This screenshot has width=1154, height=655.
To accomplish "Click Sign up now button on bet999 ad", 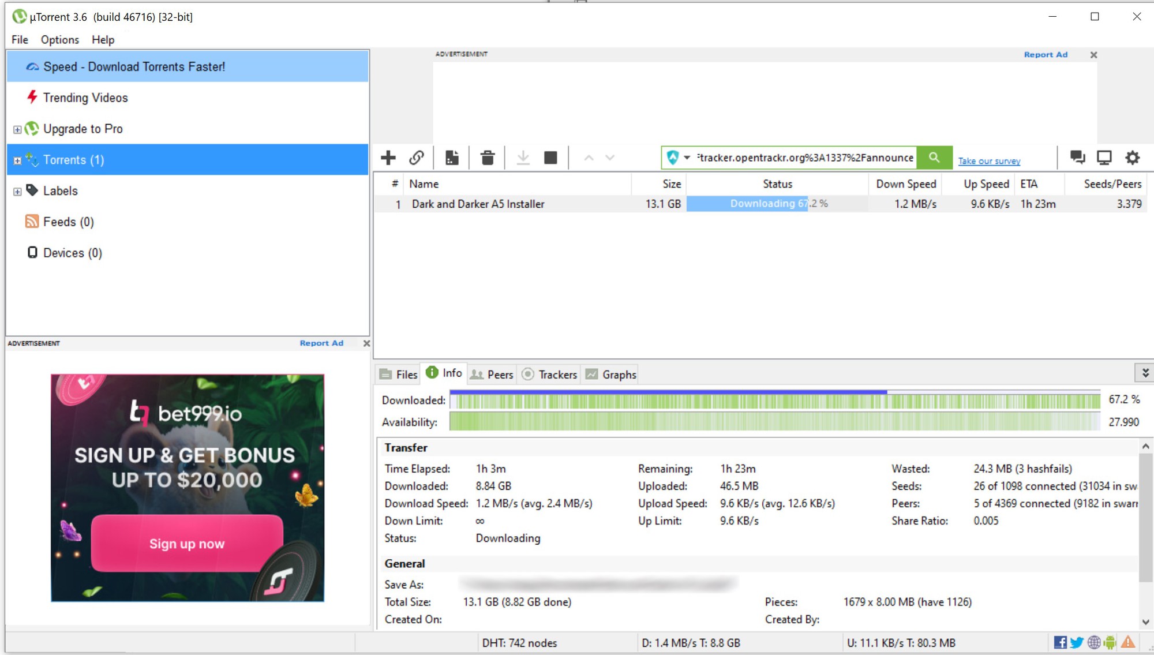I will coord(187,544).
